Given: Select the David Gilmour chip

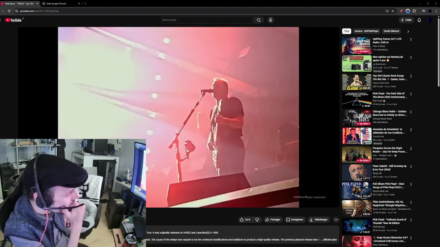Looking at the screenshot, I should [x=391, y=31].
